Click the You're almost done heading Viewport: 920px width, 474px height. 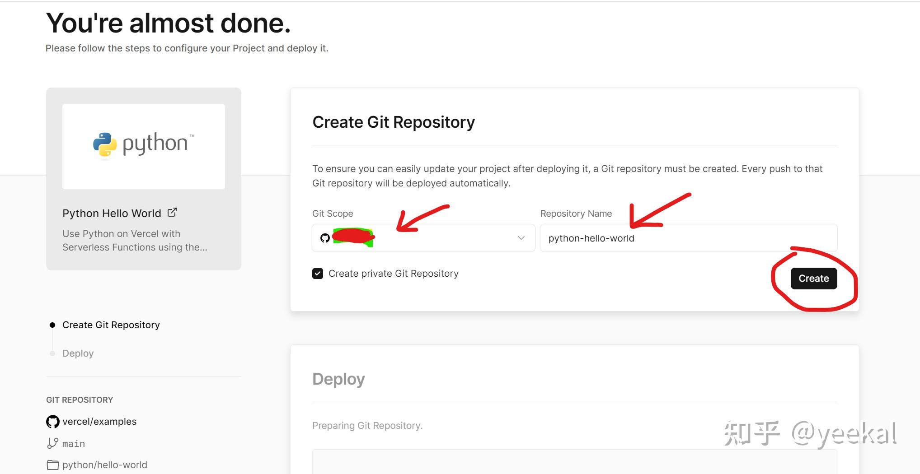pos(168,23)
